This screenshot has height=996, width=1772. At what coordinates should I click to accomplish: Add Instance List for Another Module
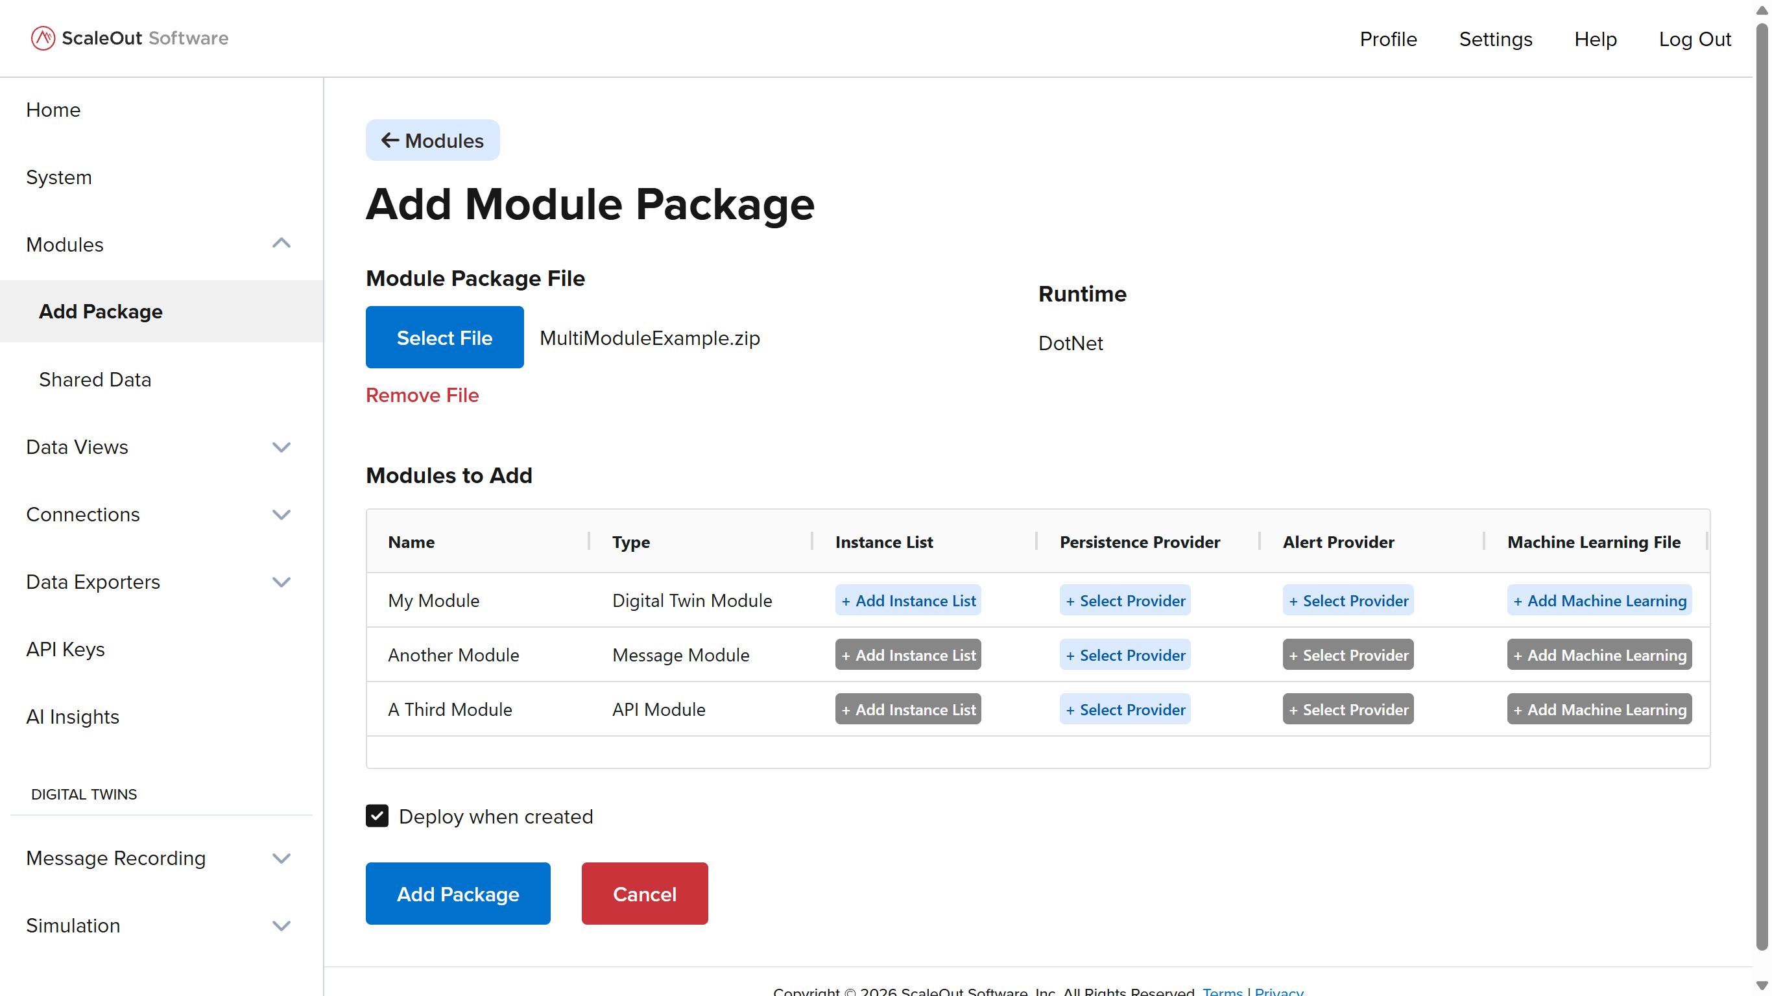908,655
